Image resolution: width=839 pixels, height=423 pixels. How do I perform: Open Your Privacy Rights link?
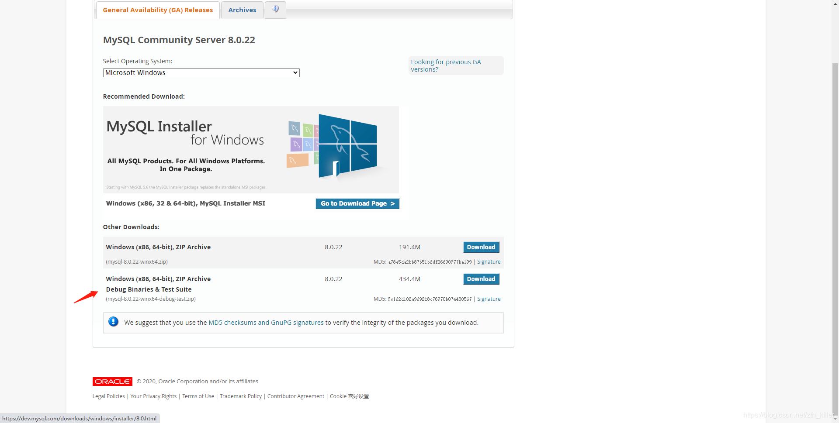pyautogui.click(x=153, y=396)
